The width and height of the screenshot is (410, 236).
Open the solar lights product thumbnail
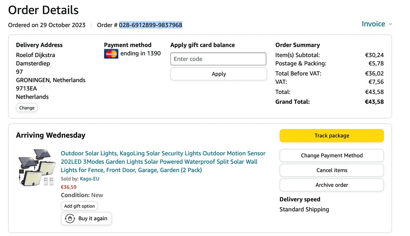tap(36, 167)
